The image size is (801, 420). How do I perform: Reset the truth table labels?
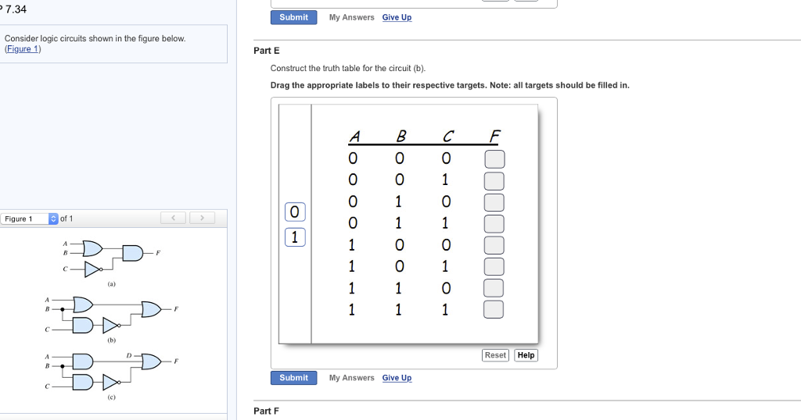tap(495, 355)
